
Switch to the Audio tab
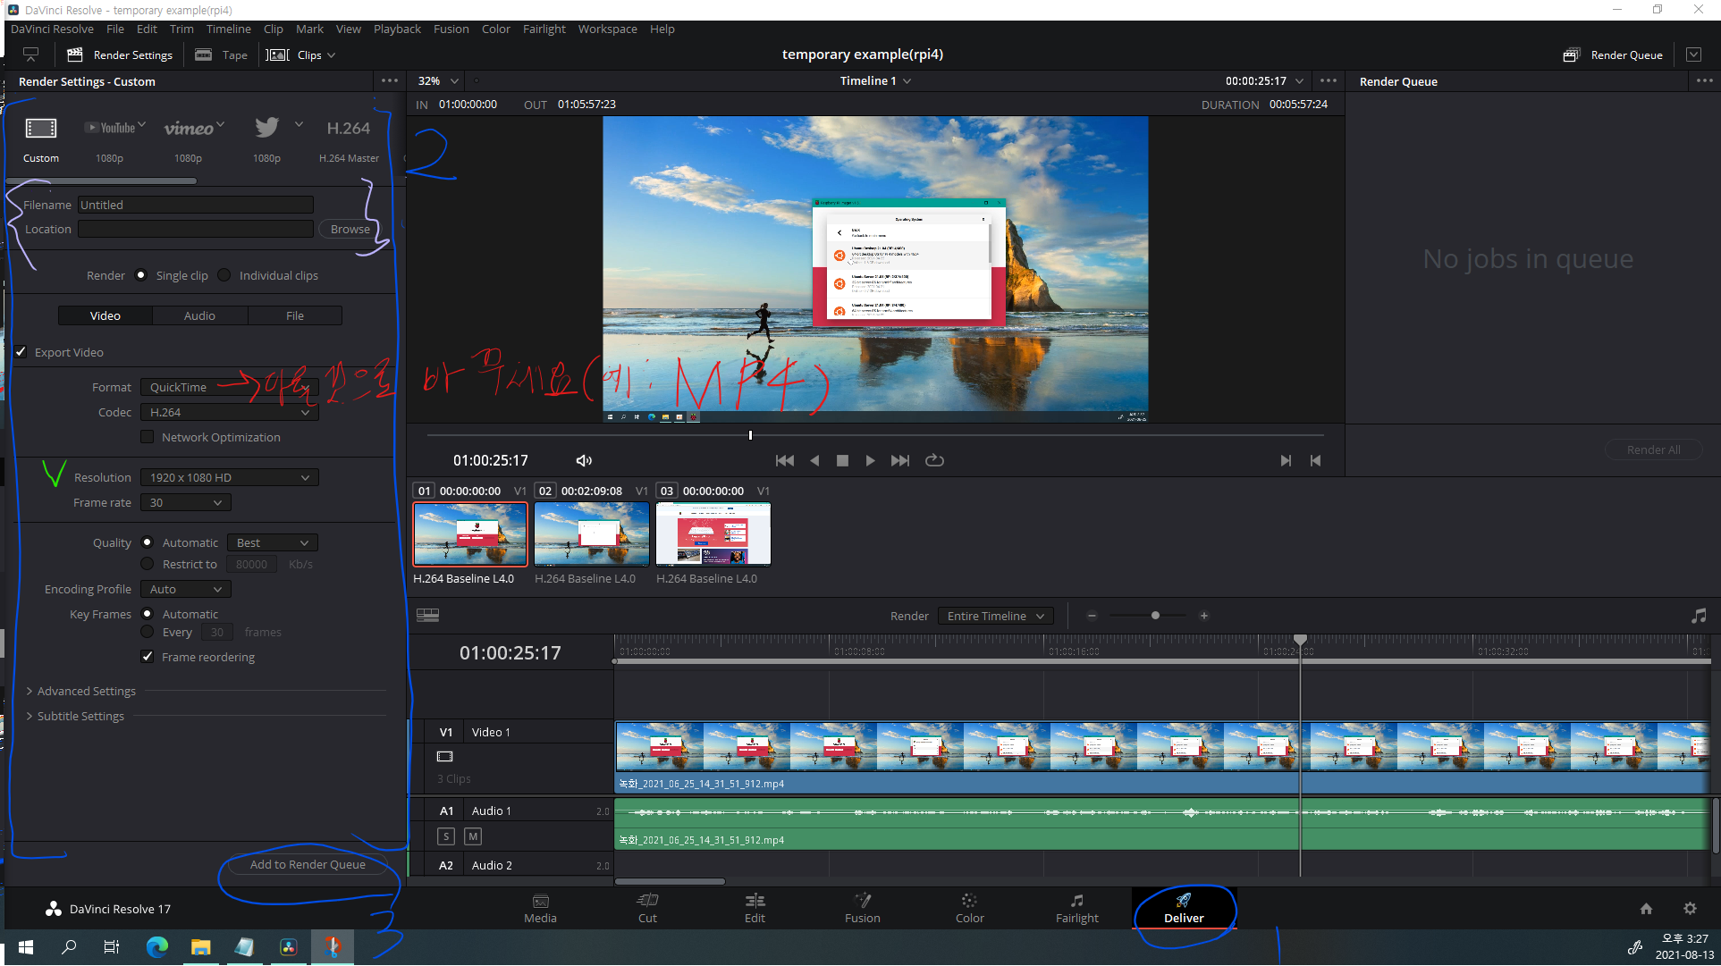click(x=199, y=315)
